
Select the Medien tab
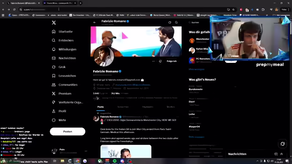pos(171,107)
